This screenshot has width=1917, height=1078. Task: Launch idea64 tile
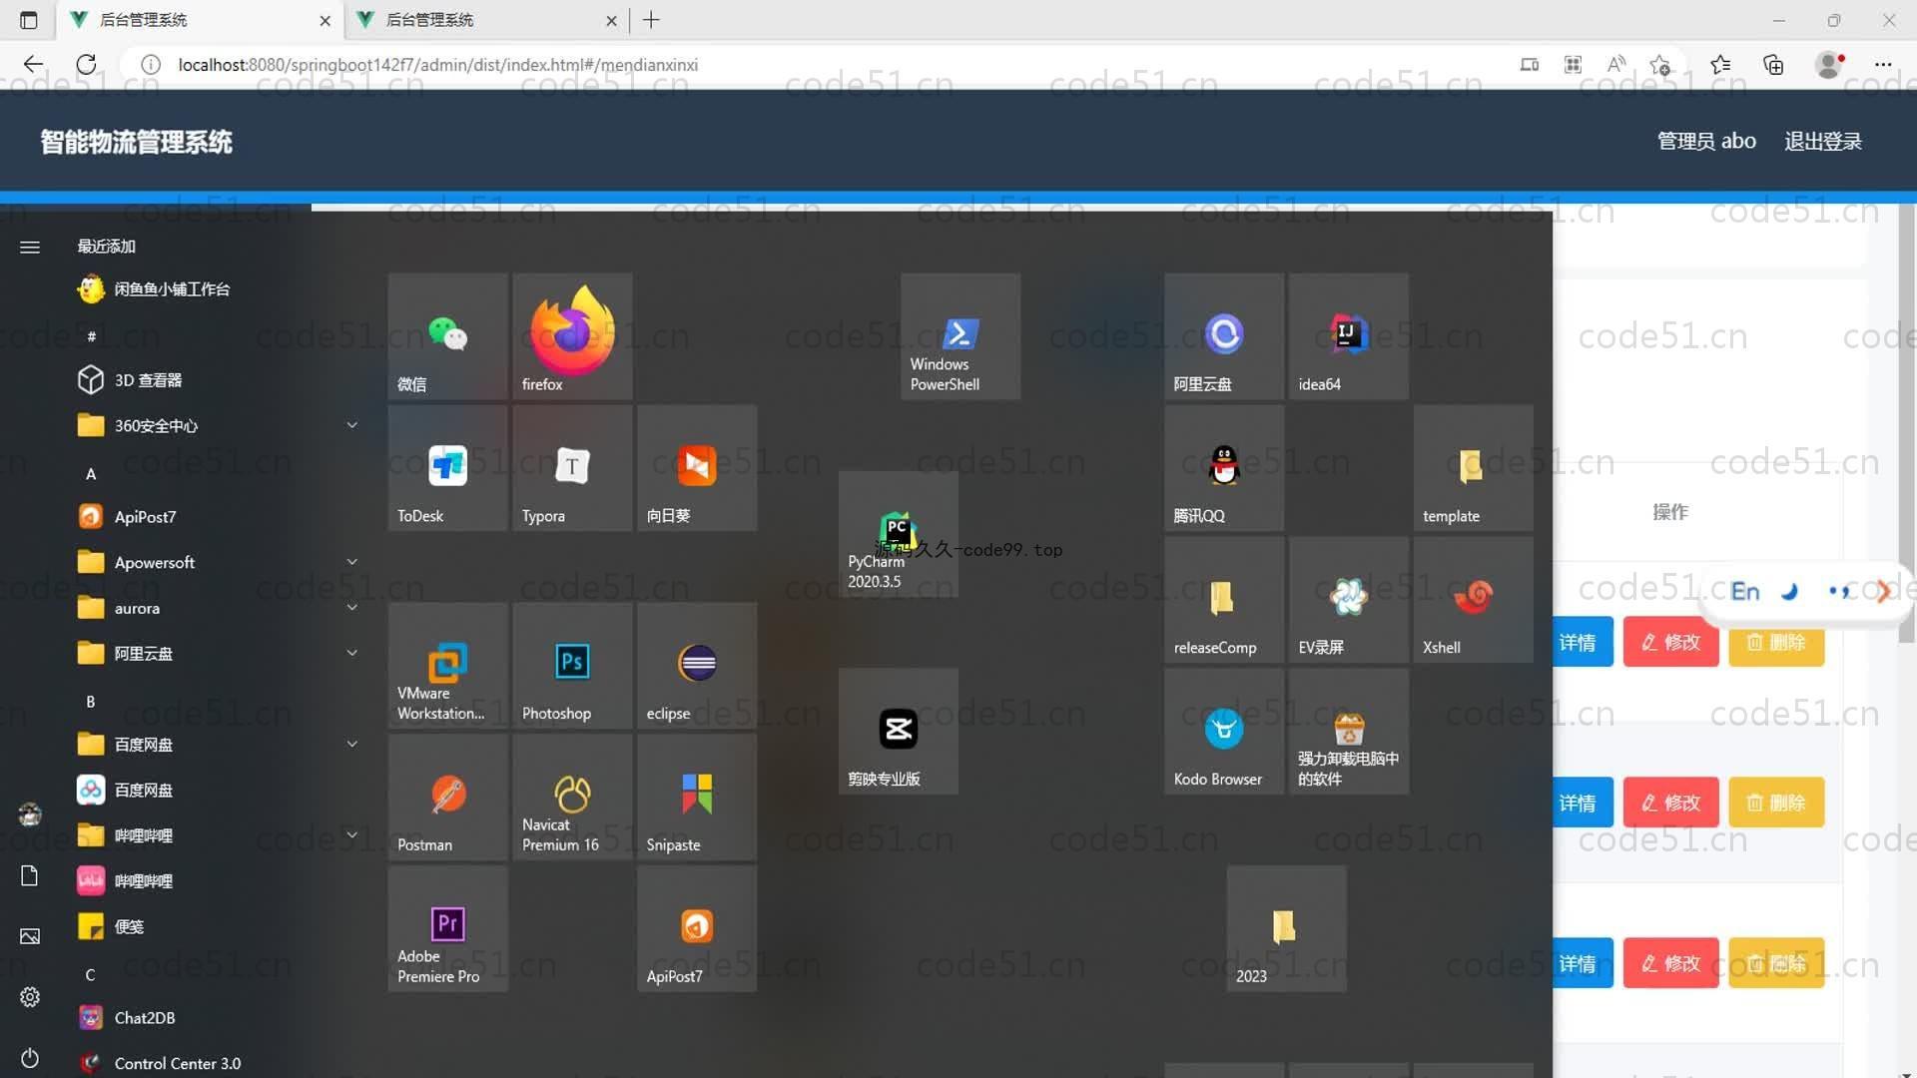point(1349,336)
